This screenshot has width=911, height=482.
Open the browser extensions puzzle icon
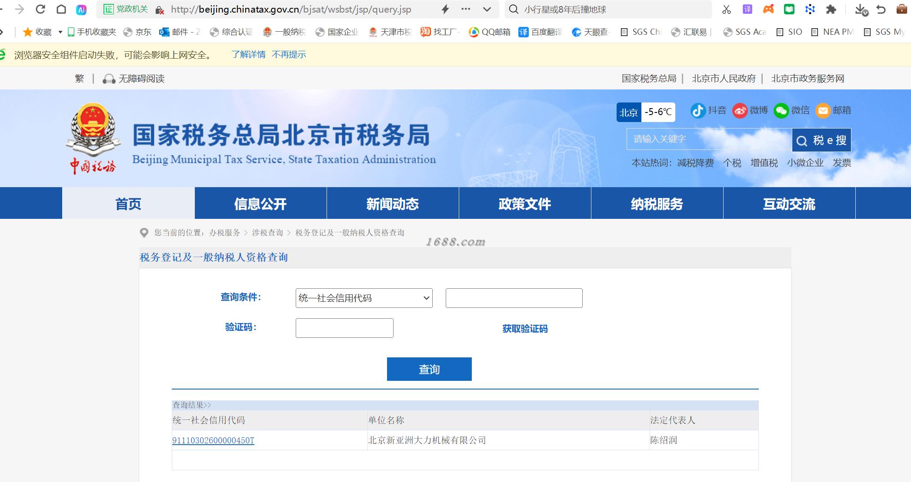point(831,10)
